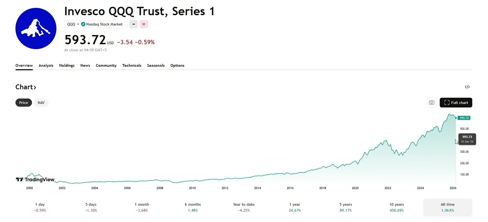
Task: Select the 5 years range
Action: point(346,207)
